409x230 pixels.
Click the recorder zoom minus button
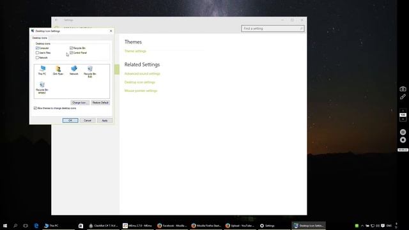(x=403, y=119)
